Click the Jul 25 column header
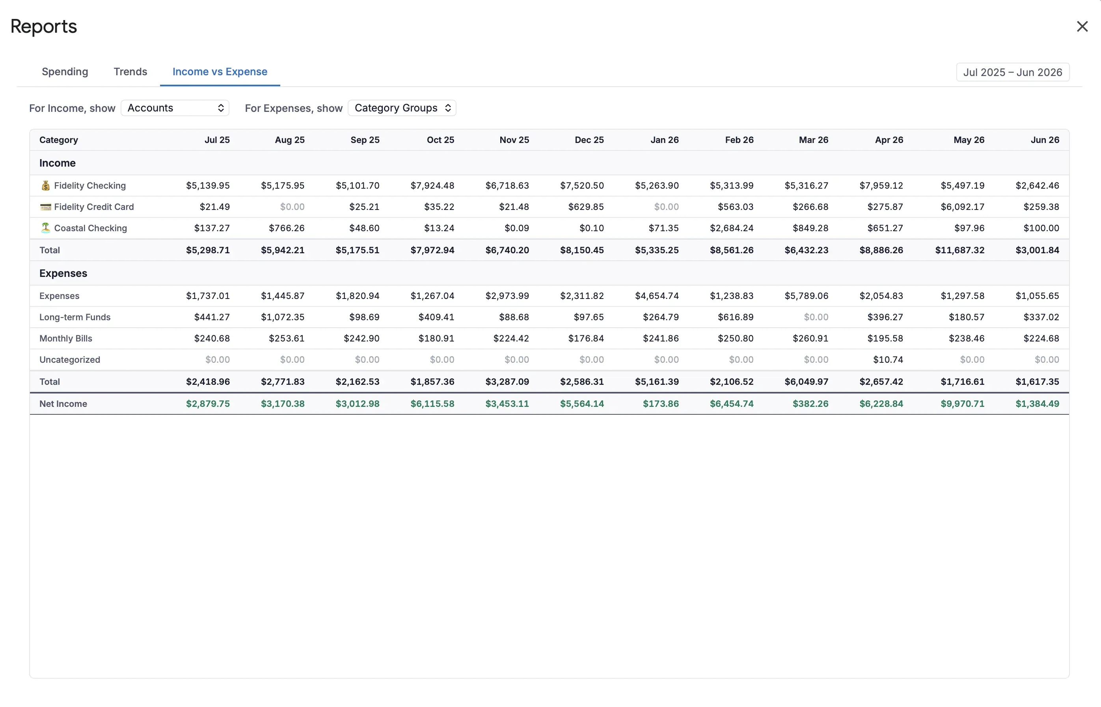Screen dimensions: 1101x707 pyautogui.click(x=217, y=140)
